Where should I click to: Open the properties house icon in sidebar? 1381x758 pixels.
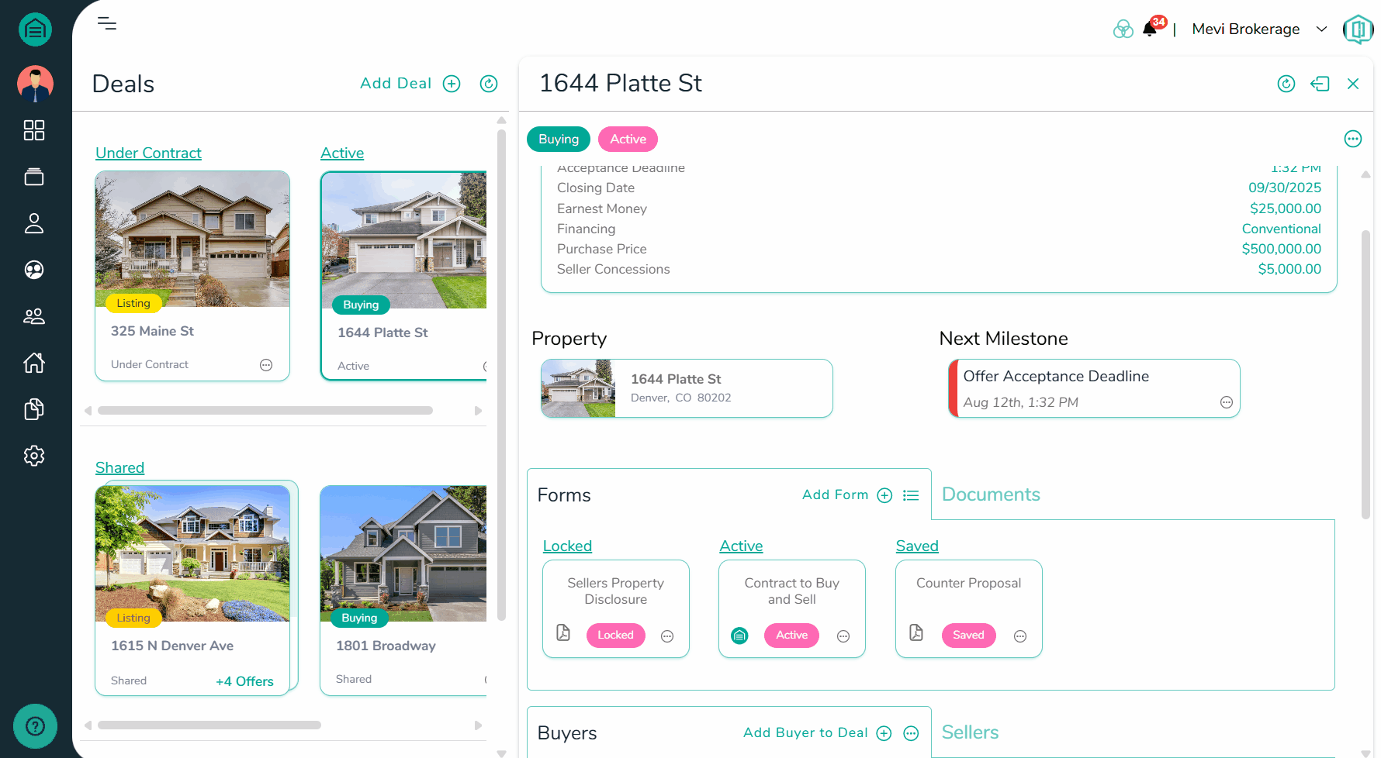(x=34, y=363)
